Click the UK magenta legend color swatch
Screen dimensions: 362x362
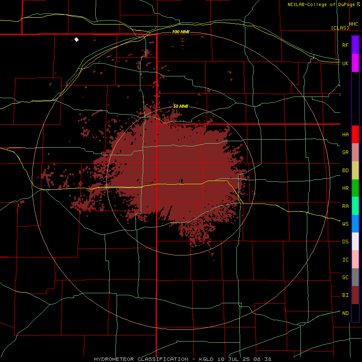point(355,63)
